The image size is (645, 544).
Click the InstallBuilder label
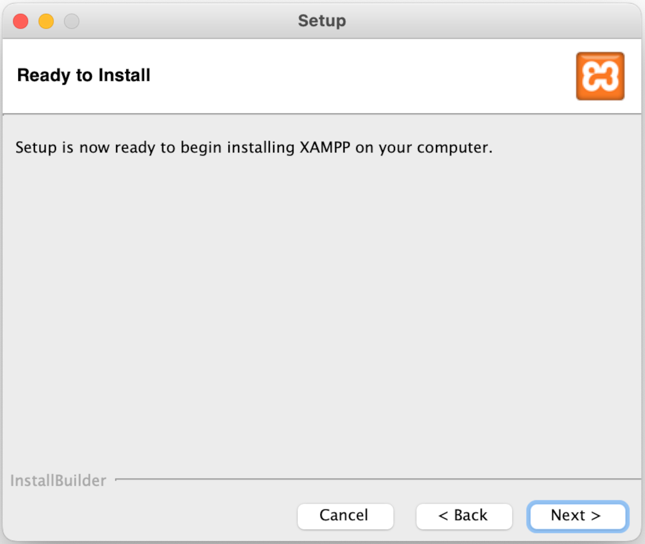click(x=58, y=481)
